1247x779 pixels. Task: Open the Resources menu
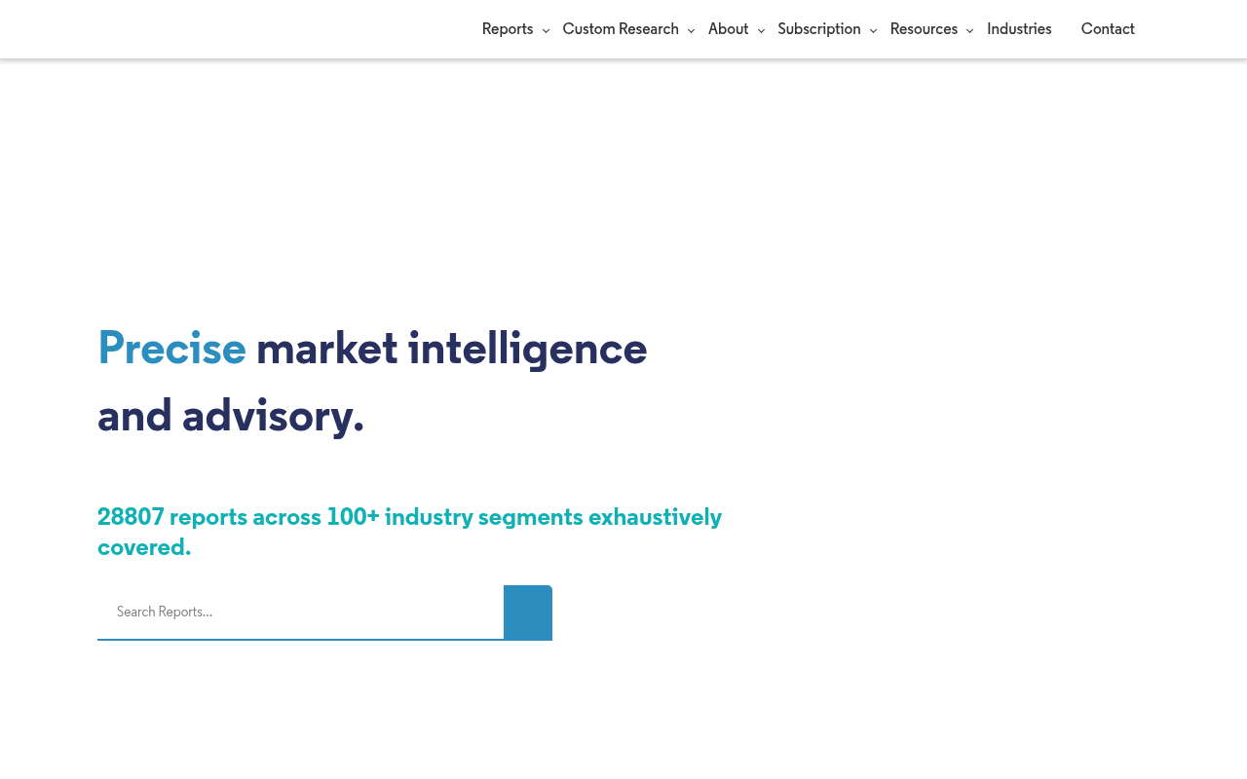(x=924, y=29)
